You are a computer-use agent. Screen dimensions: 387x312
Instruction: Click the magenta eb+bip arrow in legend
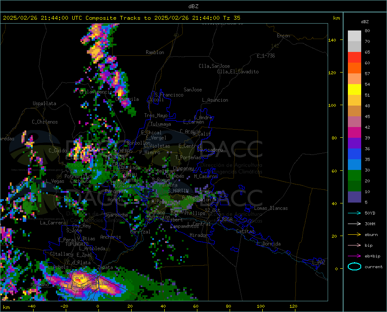click(x=354, y=256)
